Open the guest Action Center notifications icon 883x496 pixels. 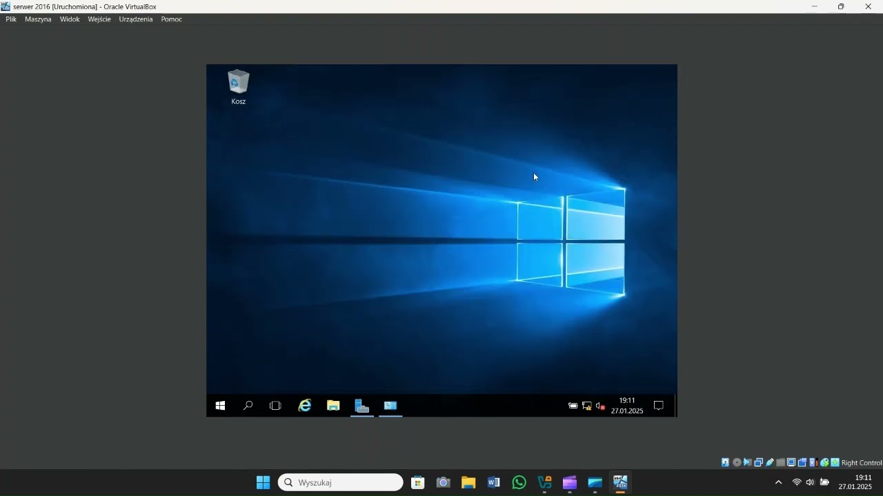pyautogui.click(x=658, y=406)
